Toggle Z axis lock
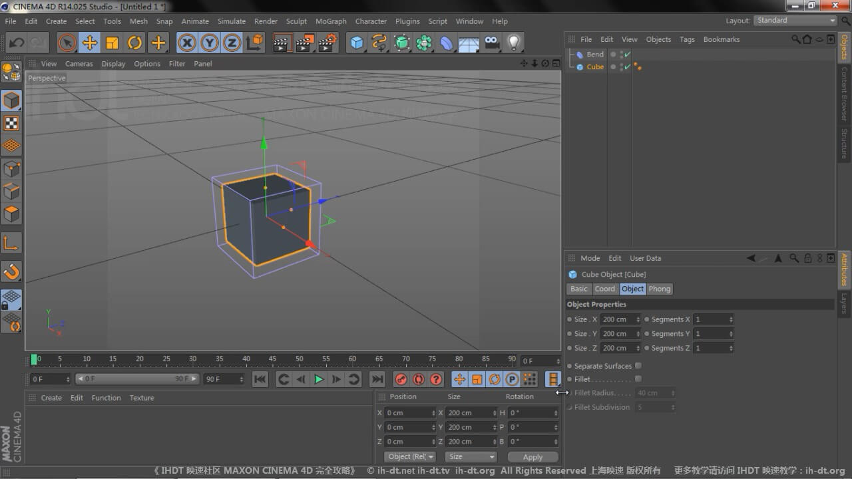Screen dimensions: 852x479 tap(232, 43)
